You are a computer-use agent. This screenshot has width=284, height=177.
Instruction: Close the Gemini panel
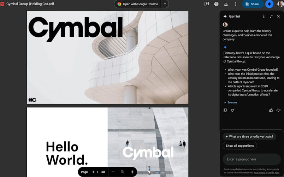(x=278, y=16)
